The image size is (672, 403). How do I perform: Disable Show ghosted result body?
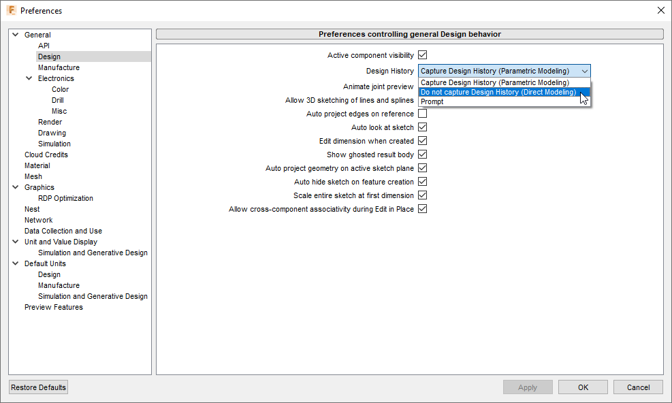coord(423,155)
